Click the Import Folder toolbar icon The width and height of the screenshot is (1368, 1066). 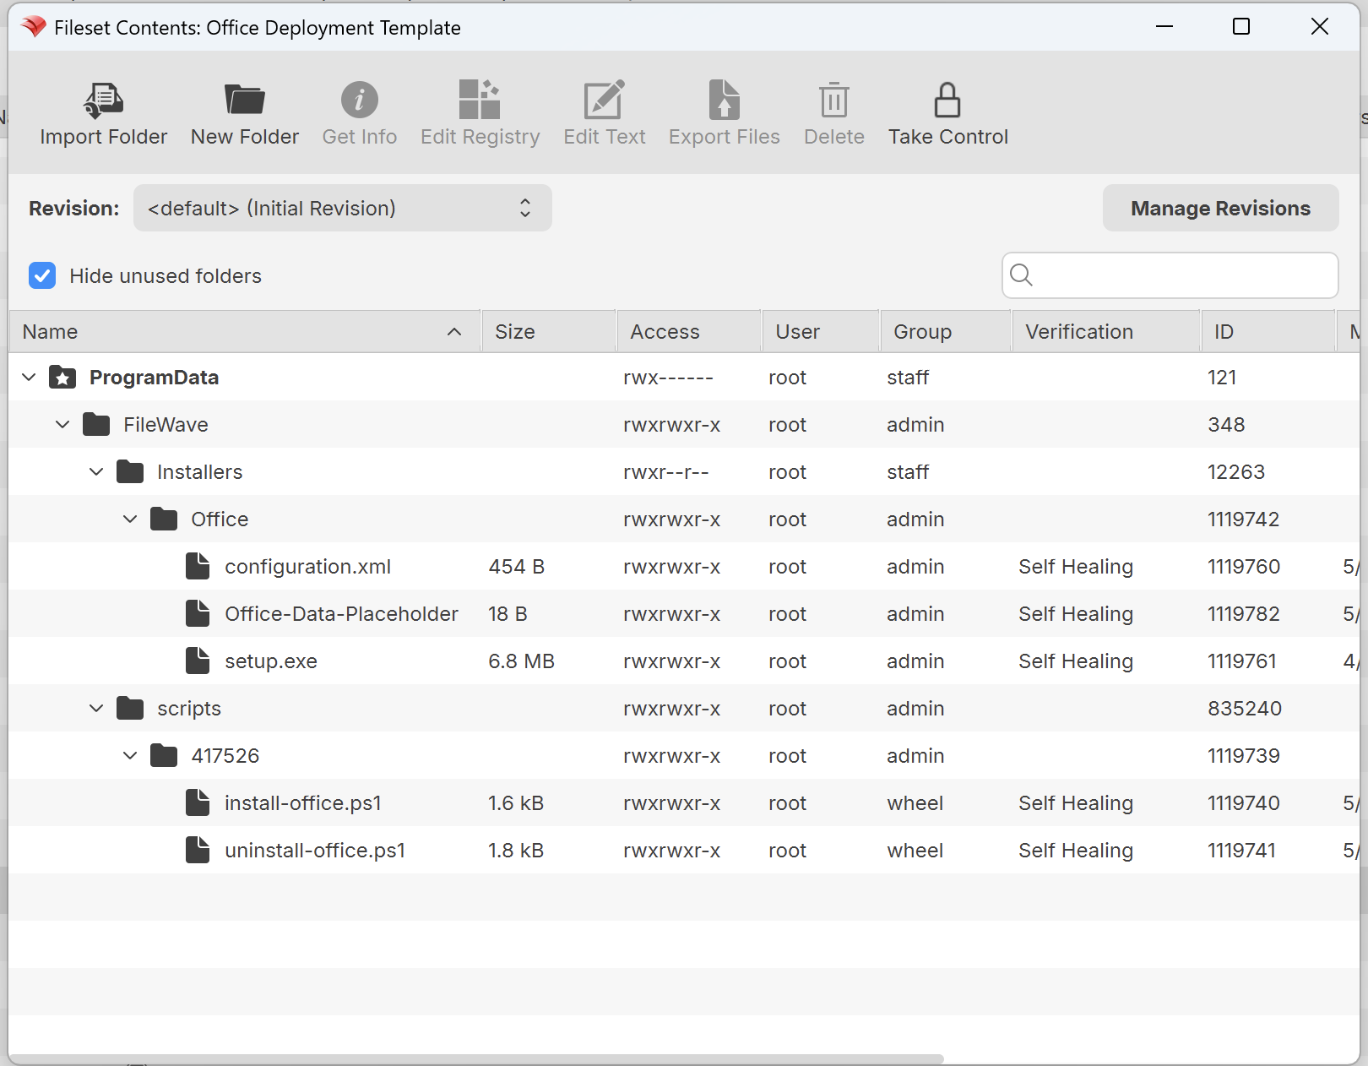pos(104,101)
